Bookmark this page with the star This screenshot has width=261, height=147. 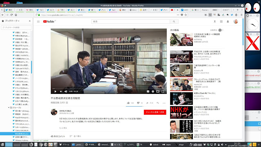186,15
